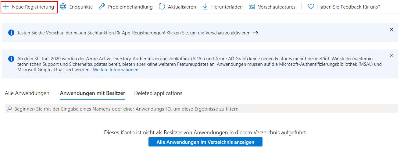
Task: Click the magnifier icon in filter box
Action: tap(9, 109)
